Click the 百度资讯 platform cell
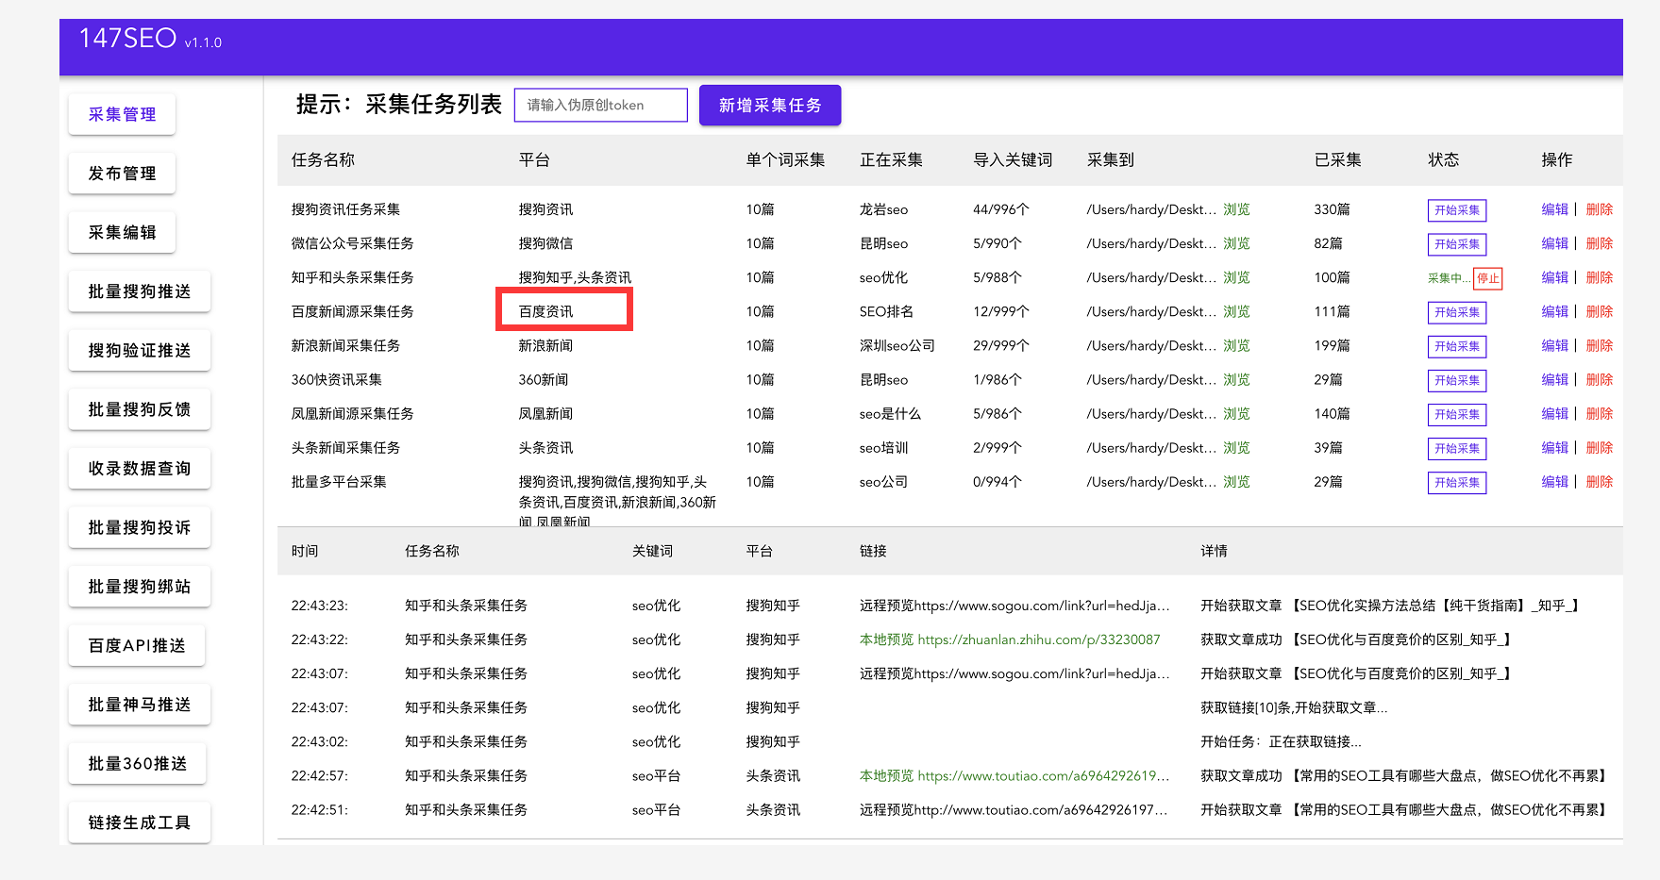 pyautogui.click(x=546, y=311)
